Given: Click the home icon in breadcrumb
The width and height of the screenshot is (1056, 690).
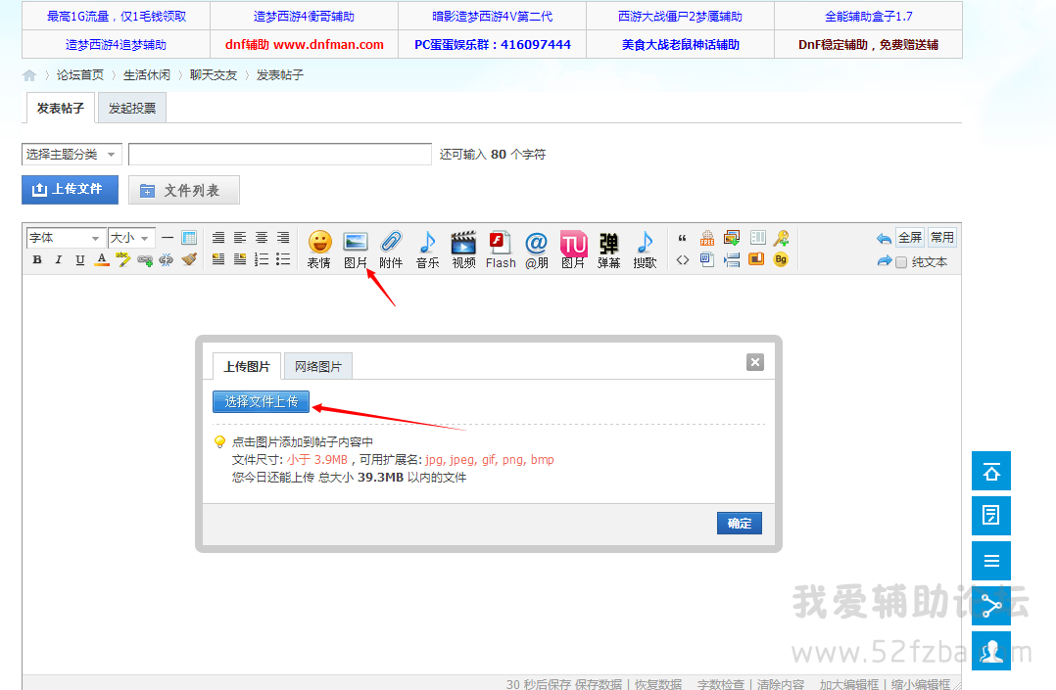Looking at the screenshot, I should coord(29,75).
